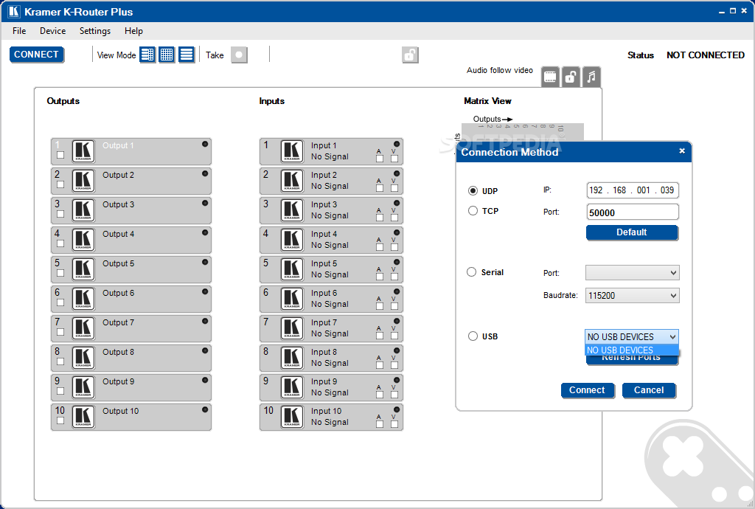Click the status indicator dot of Output 2

[205, 173]
